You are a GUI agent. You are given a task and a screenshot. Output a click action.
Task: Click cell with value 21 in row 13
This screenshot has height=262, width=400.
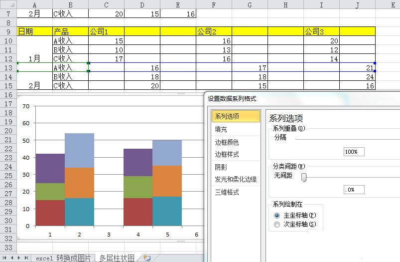click(x=357, y=67)
